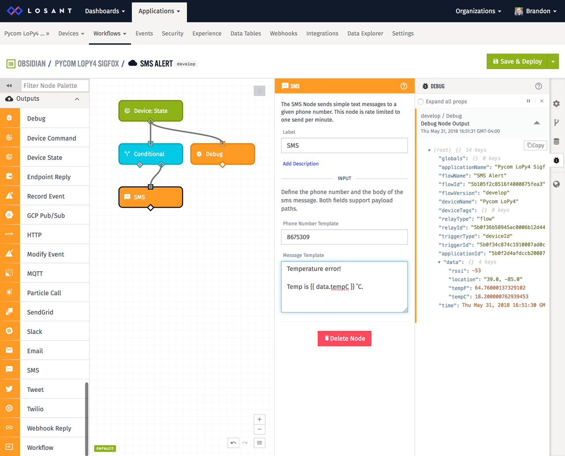The image size is (565, 456).
Task: Click the Webhook Reply palette icon
Action: click(10, 428)
